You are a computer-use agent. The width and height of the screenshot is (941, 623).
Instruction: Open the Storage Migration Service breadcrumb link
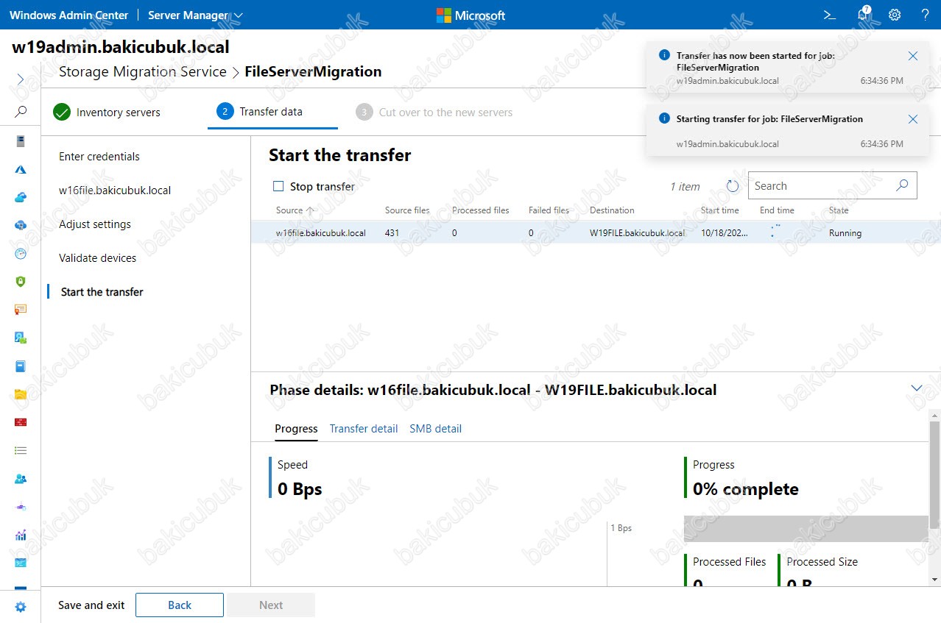point(143,71)
